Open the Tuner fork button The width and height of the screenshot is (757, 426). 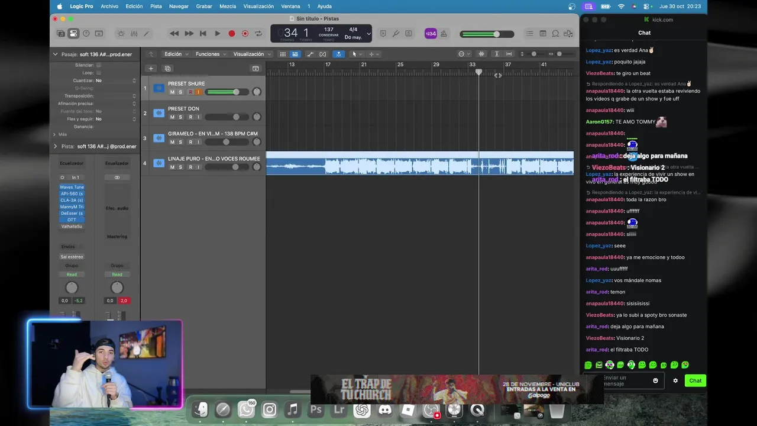pos(396,34)
